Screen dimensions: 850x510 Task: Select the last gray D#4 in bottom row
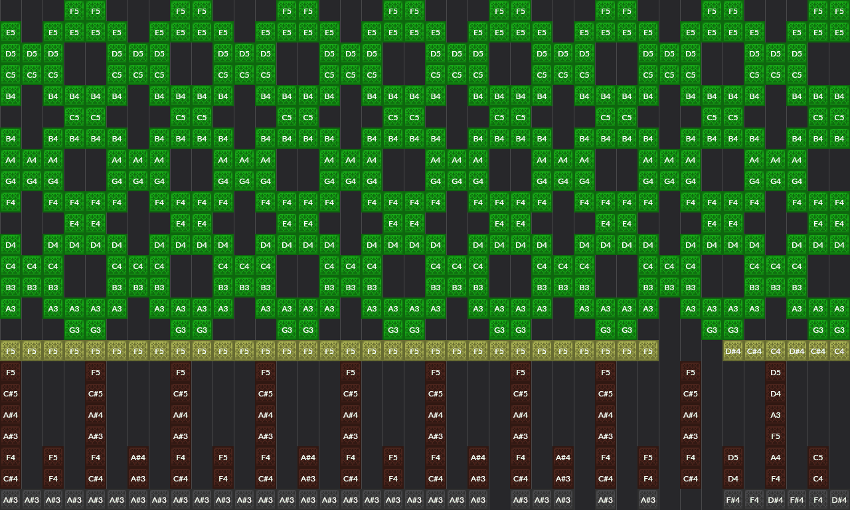(839, 500)
